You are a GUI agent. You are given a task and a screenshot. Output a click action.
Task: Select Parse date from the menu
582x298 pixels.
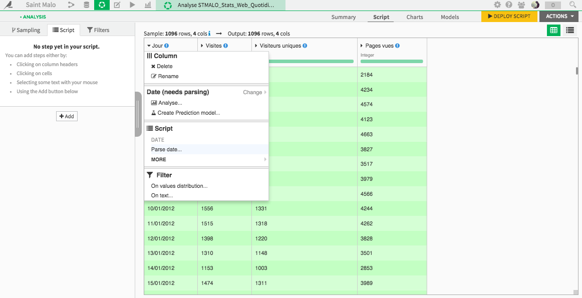tap(166, 149)
